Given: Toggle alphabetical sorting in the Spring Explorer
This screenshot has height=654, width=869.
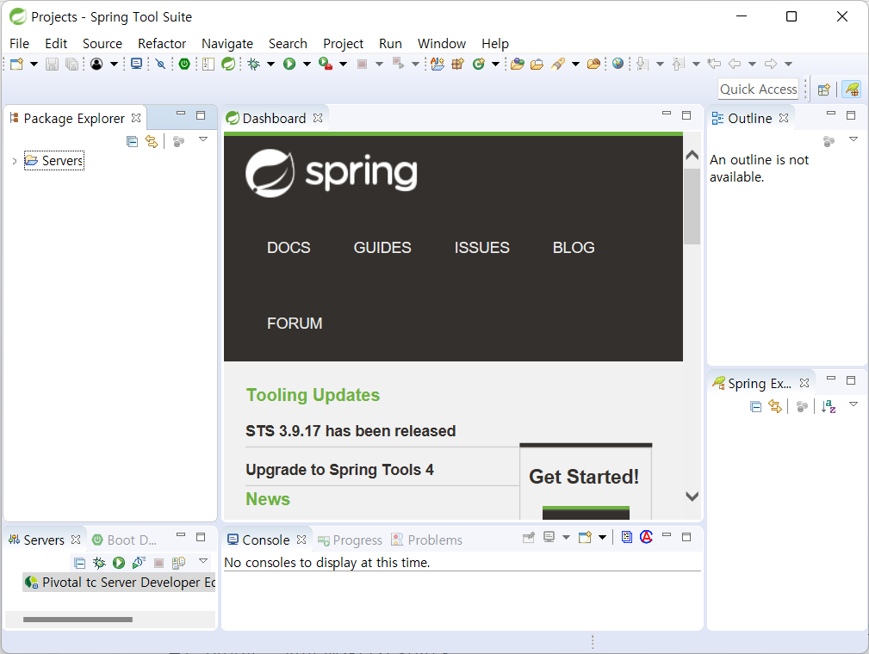Looking at the screenshot, I should (829, 407).
